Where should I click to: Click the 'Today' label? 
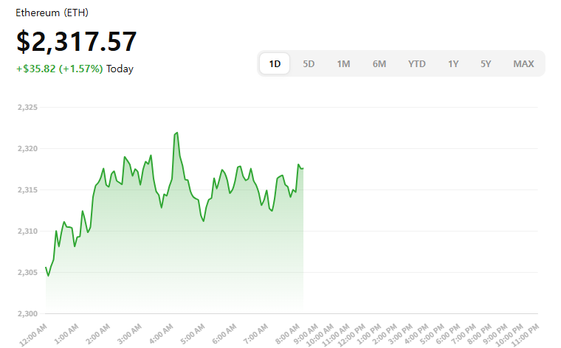point(120,69)
